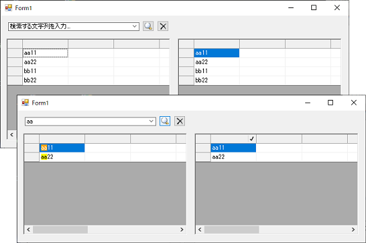Viewport: 366px width, 243px height.
Task: Select cell 'bb22' in back window right grid
Action: tap(217, 80)
